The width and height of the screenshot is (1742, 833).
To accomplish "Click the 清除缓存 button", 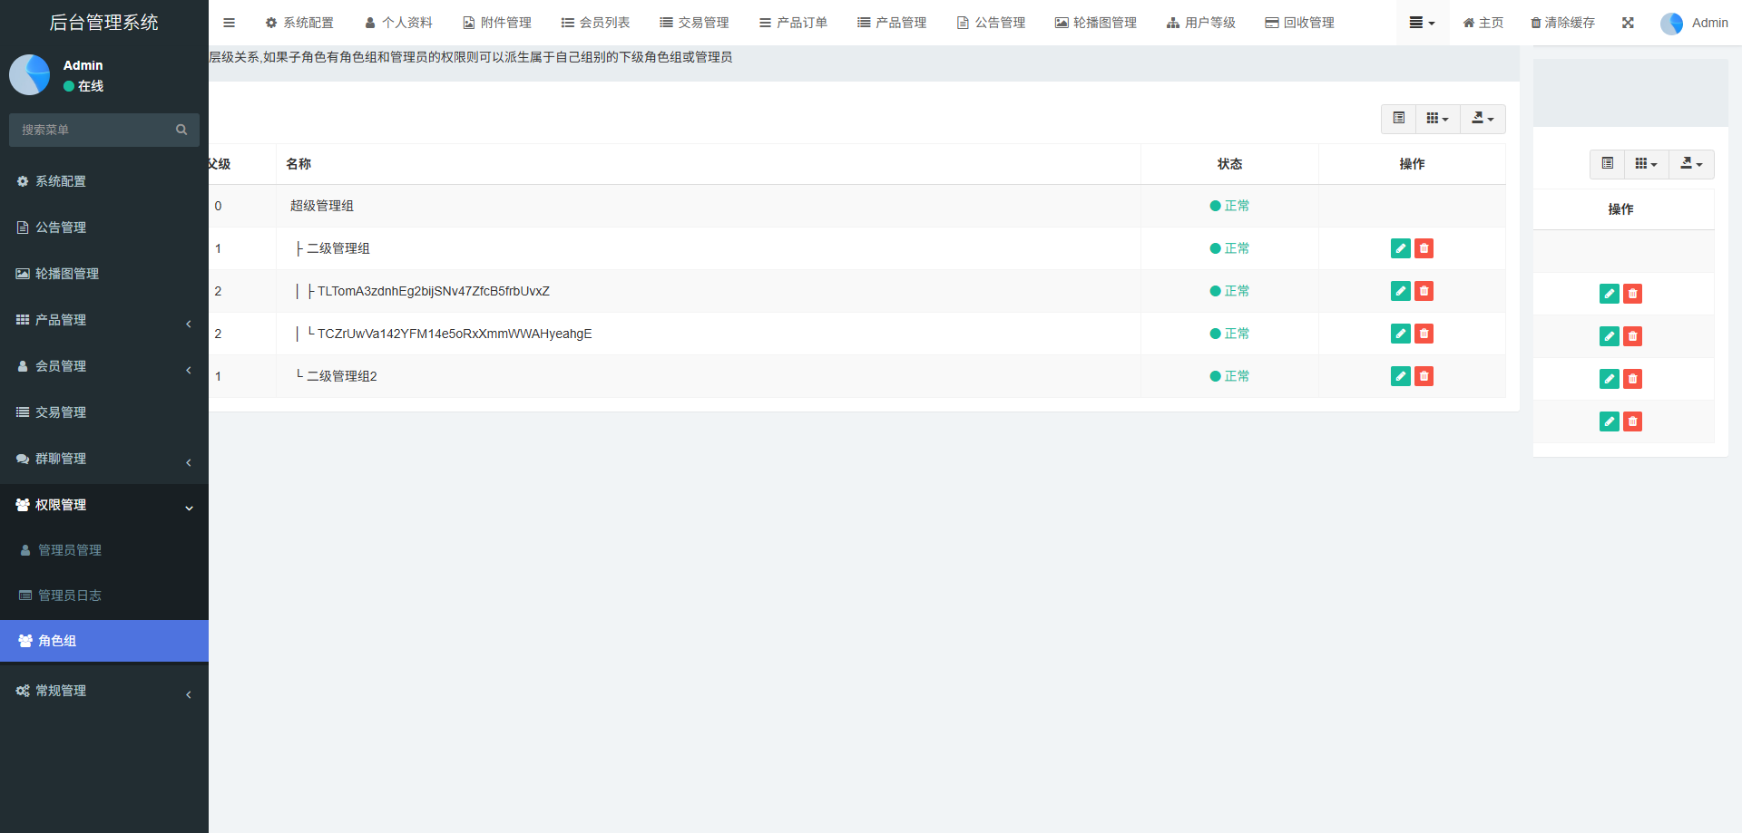I will click(1562, 23).
